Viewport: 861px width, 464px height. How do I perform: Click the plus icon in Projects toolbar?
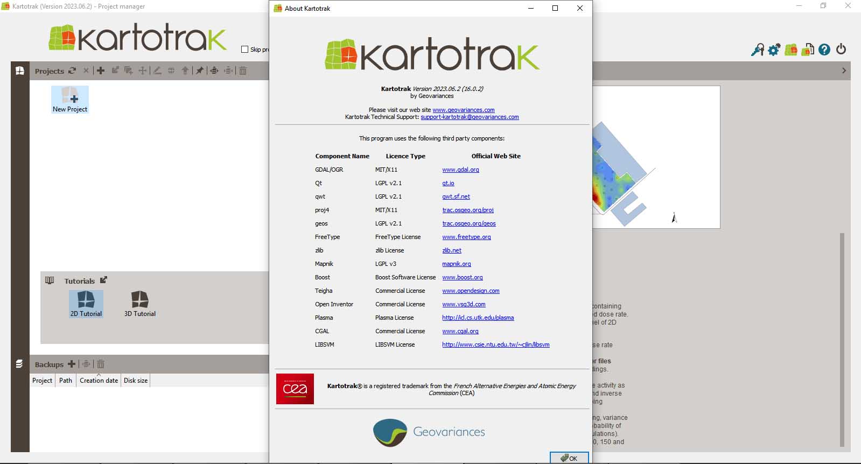tap(101, 71)
